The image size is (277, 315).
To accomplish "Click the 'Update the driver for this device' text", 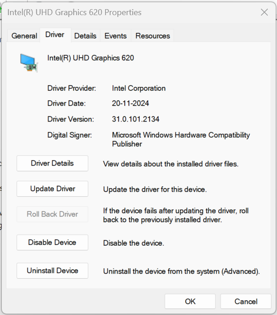I will click(155, 189).
